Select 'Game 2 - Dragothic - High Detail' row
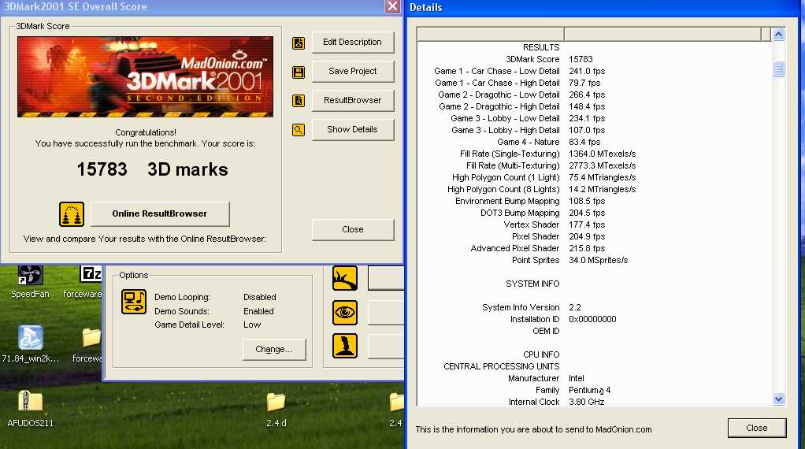This screenshot has height=449, width=805. [x=594, y=106]
